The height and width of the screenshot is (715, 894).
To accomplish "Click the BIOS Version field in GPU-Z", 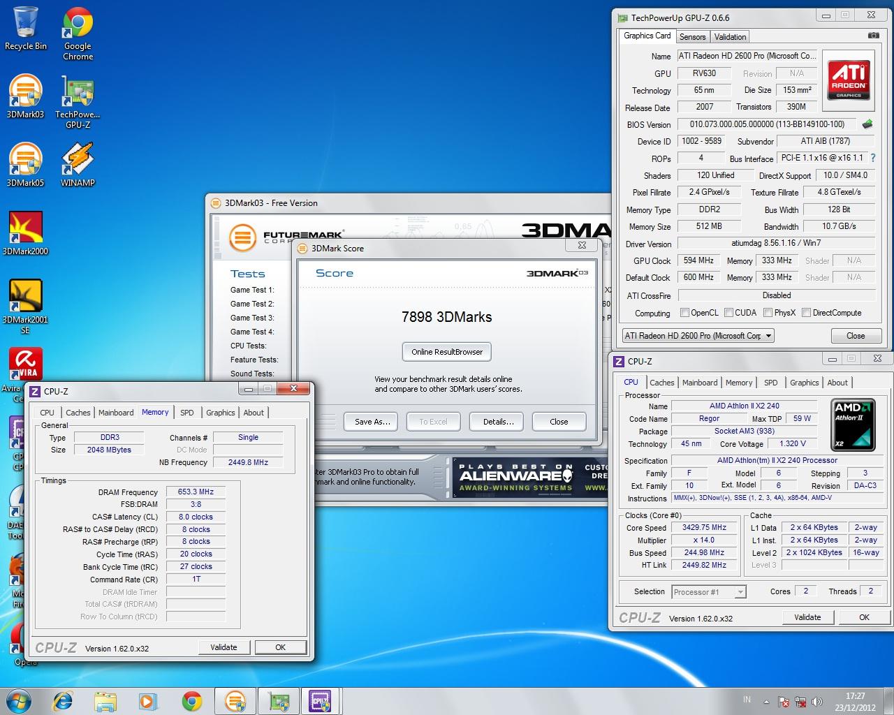I will 767,124.
